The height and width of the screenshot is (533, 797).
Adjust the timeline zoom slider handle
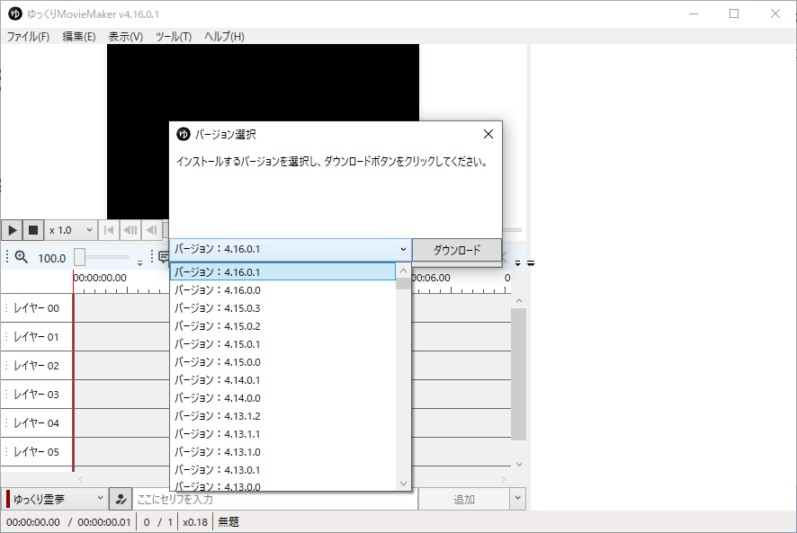click(x=79, y=257)
